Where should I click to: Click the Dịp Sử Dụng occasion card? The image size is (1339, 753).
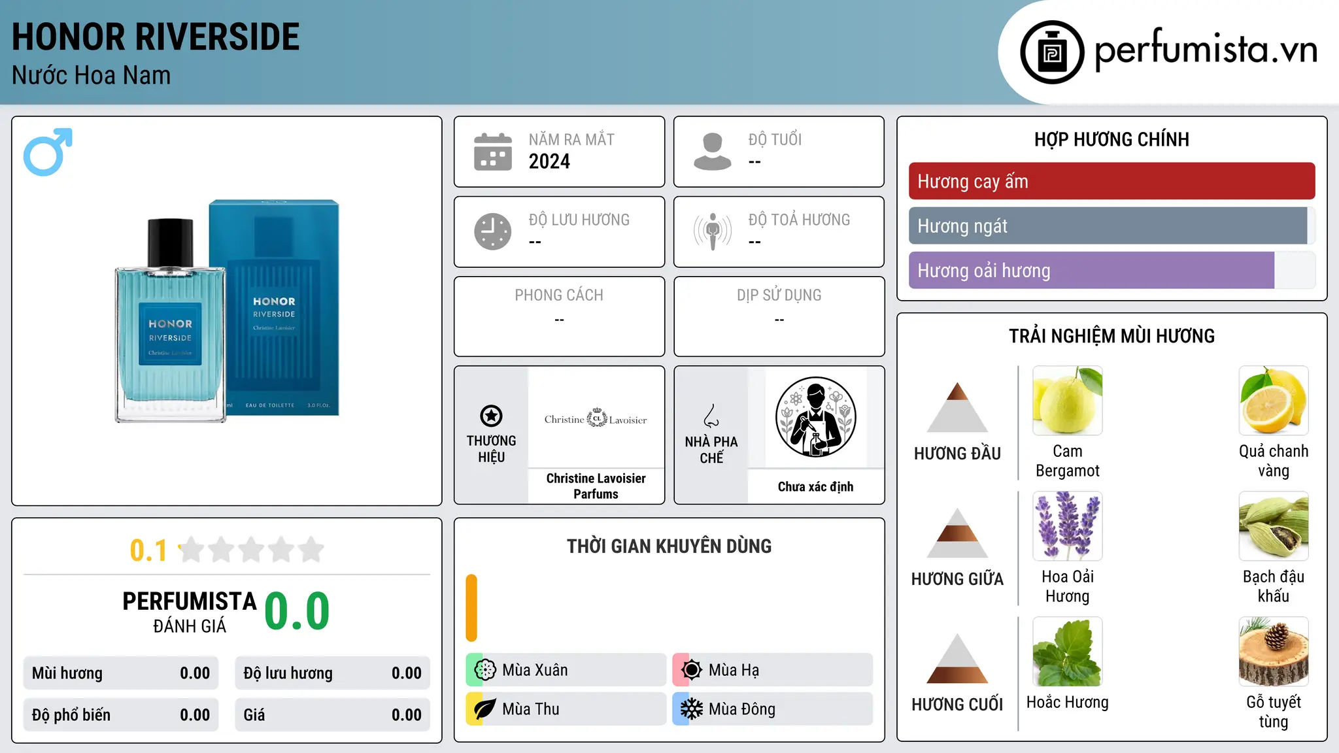779,316
